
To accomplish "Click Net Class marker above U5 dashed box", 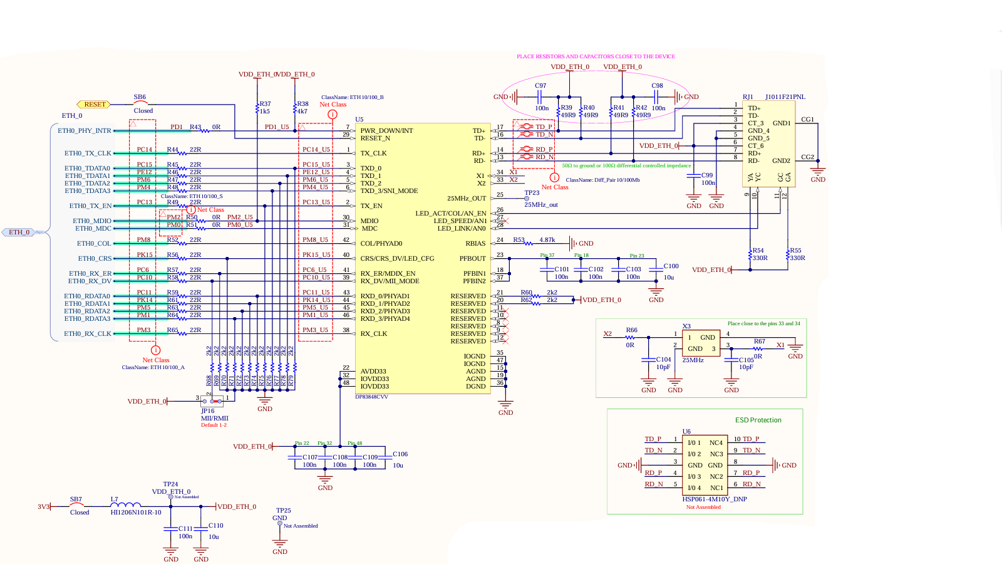I will (x=333, y=115).
